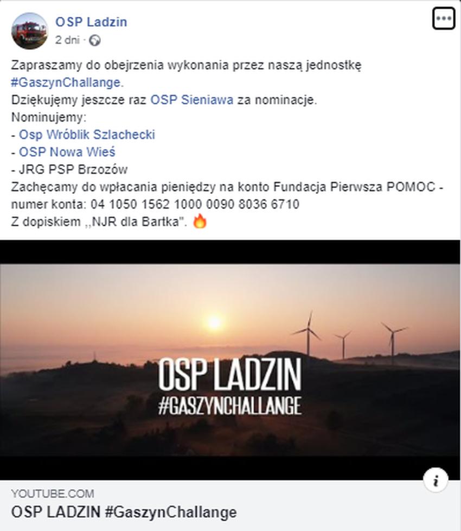Viewport: 461px width, 531px height.
Task: Click the link info icon
Action: (436, 480)
